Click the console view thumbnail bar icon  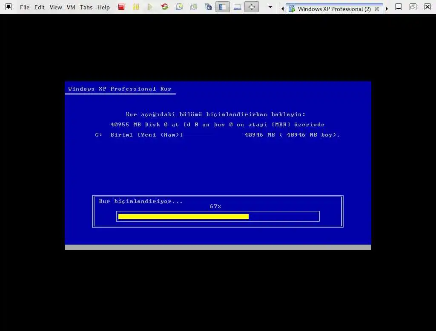(237, 7)
